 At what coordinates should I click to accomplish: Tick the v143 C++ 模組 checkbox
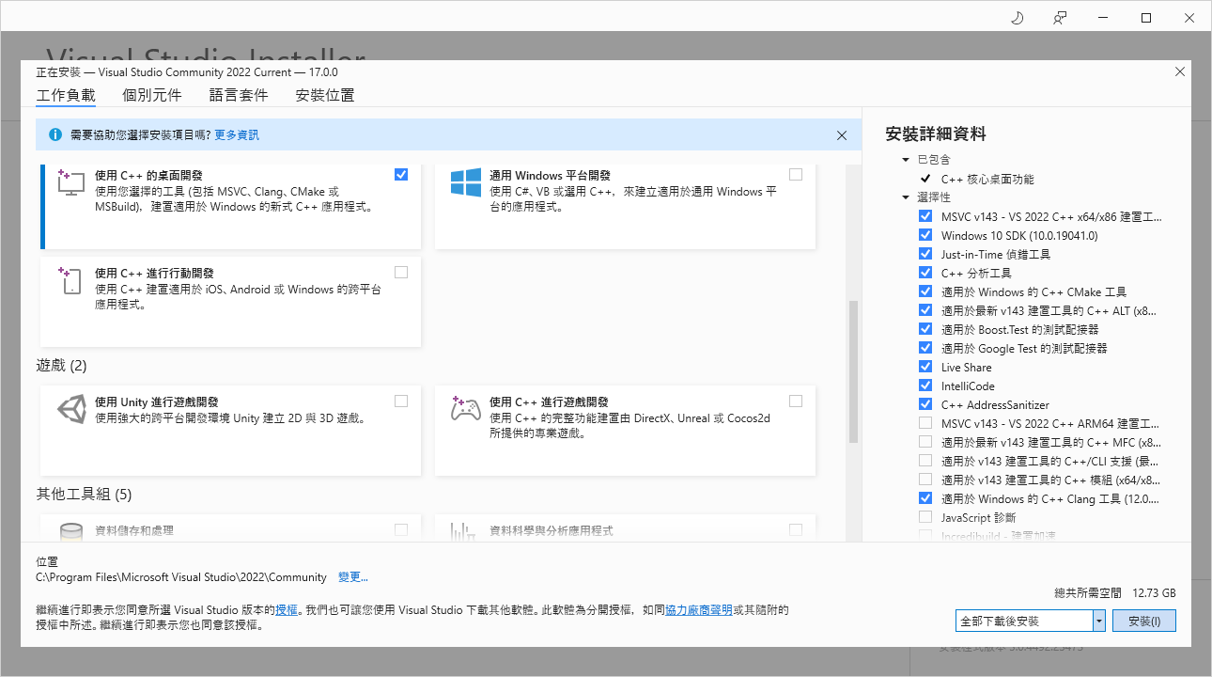click(925, 480)
